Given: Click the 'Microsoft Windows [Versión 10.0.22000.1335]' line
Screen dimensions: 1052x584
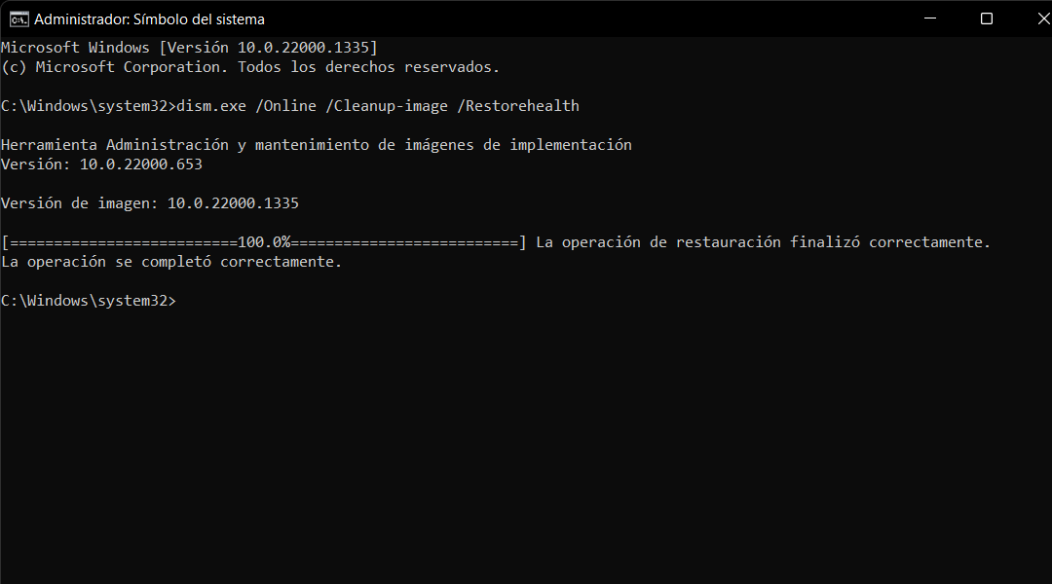Looking at the screenshot, I should (x=189, y=48).
